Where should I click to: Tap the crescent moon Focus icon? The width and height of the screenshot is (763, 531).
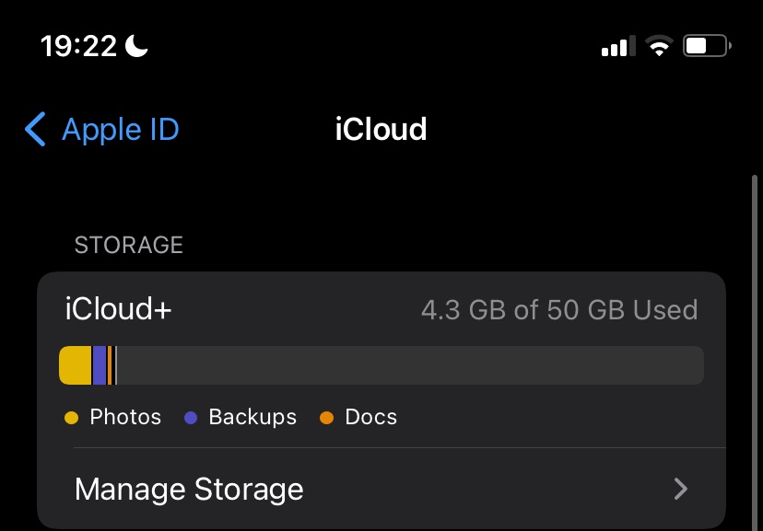[136, 46]
